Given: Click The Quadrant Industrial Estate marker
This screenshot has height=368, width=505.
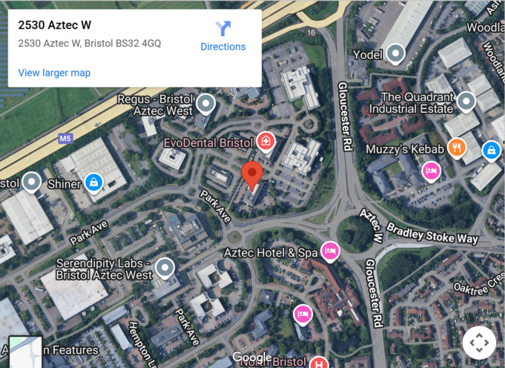Looking at the screenshot, I should [466, 102].
